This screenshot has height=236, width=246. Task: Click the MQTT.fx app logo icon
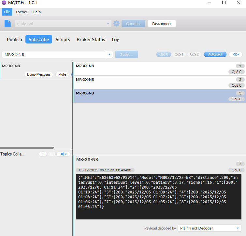click(4, 3)
